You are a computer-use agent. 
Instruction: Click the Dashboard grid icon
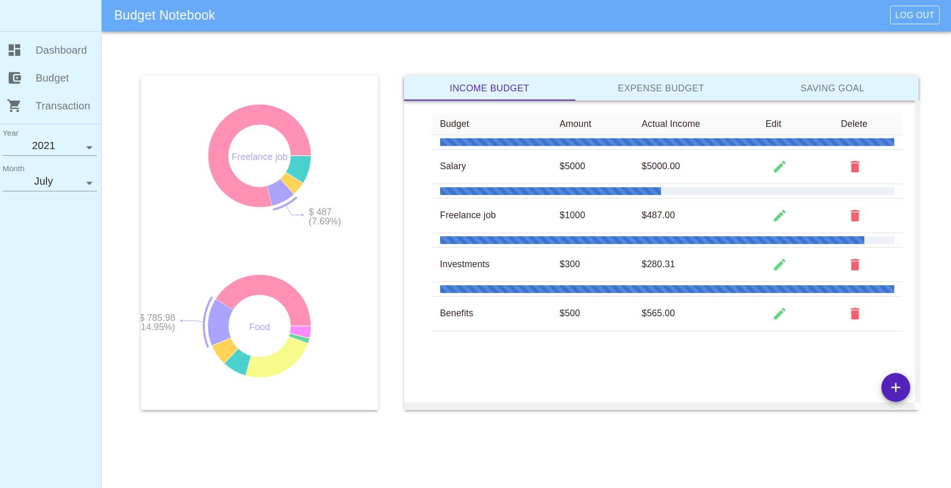click(14, 50)
